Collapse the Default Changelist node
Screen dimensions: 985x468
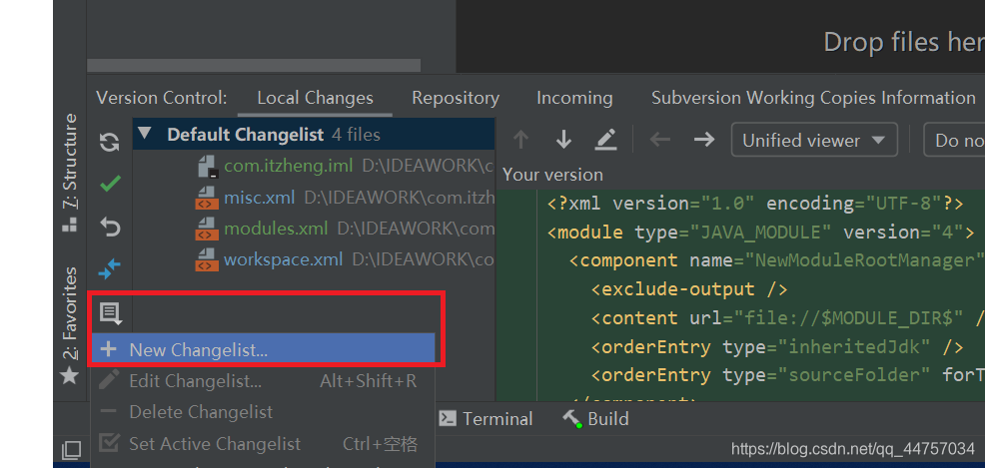click(x=145, y=133)
